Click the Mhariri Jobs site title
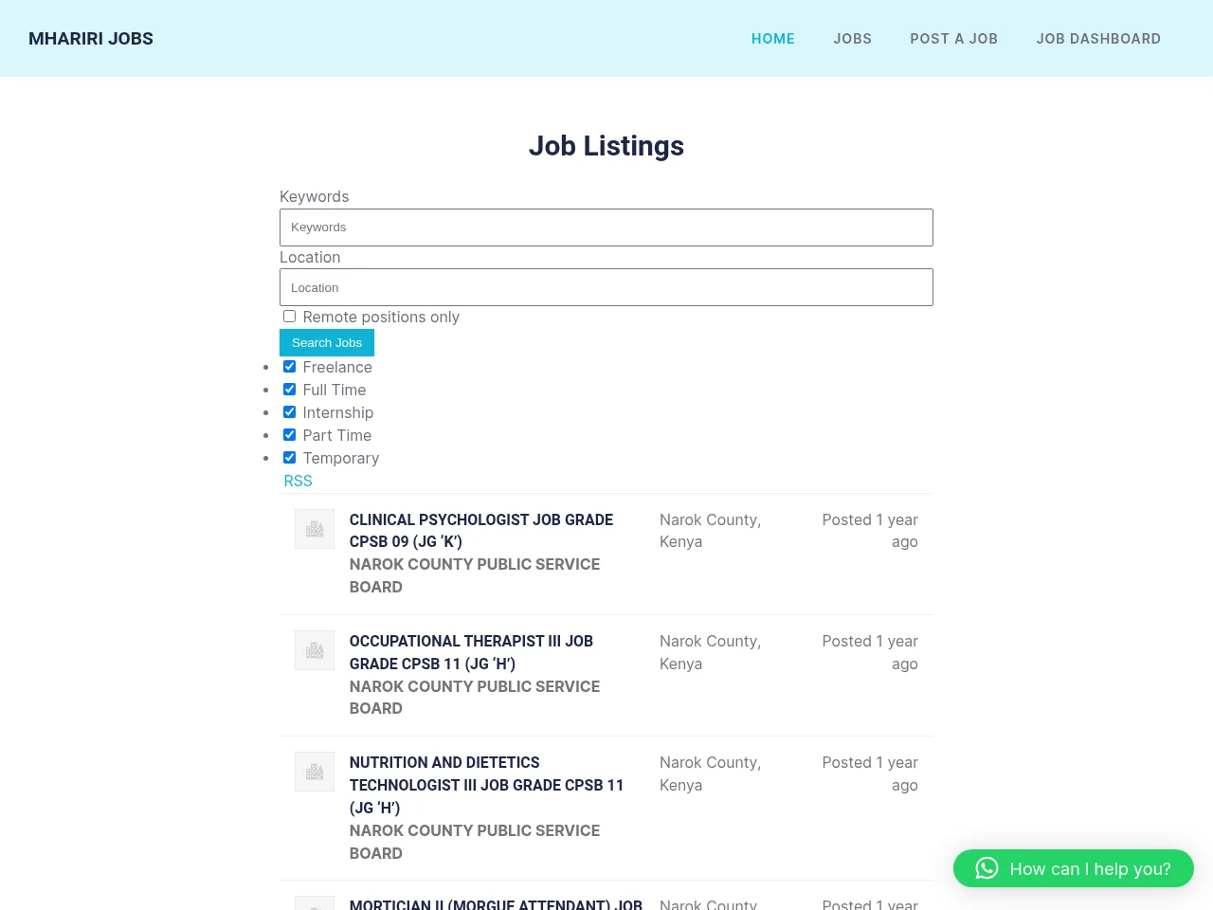 91,39
